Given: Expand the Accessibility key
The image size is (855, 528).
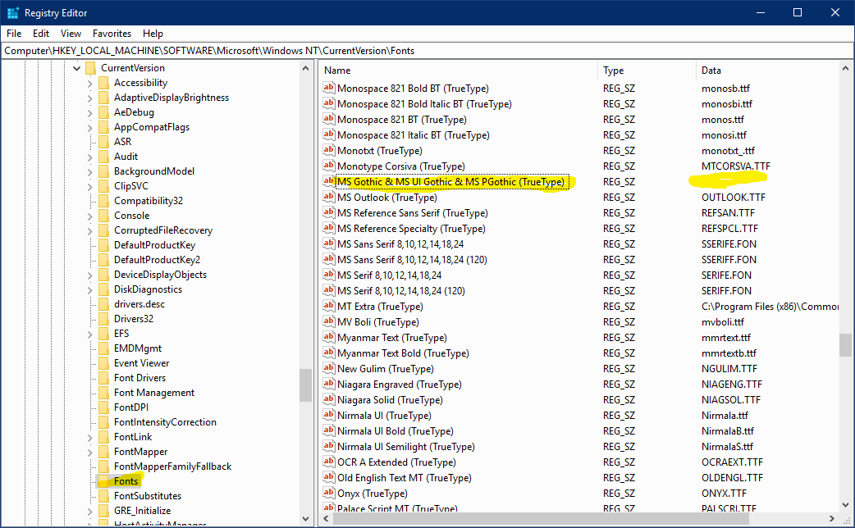Looking at the screenshot, I should [90, 84].
